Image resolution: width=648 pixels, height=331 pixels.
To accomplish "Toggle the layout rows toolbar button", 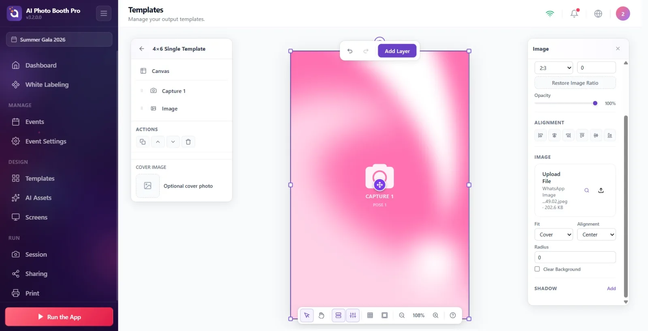I will click(x=338, y=315).
